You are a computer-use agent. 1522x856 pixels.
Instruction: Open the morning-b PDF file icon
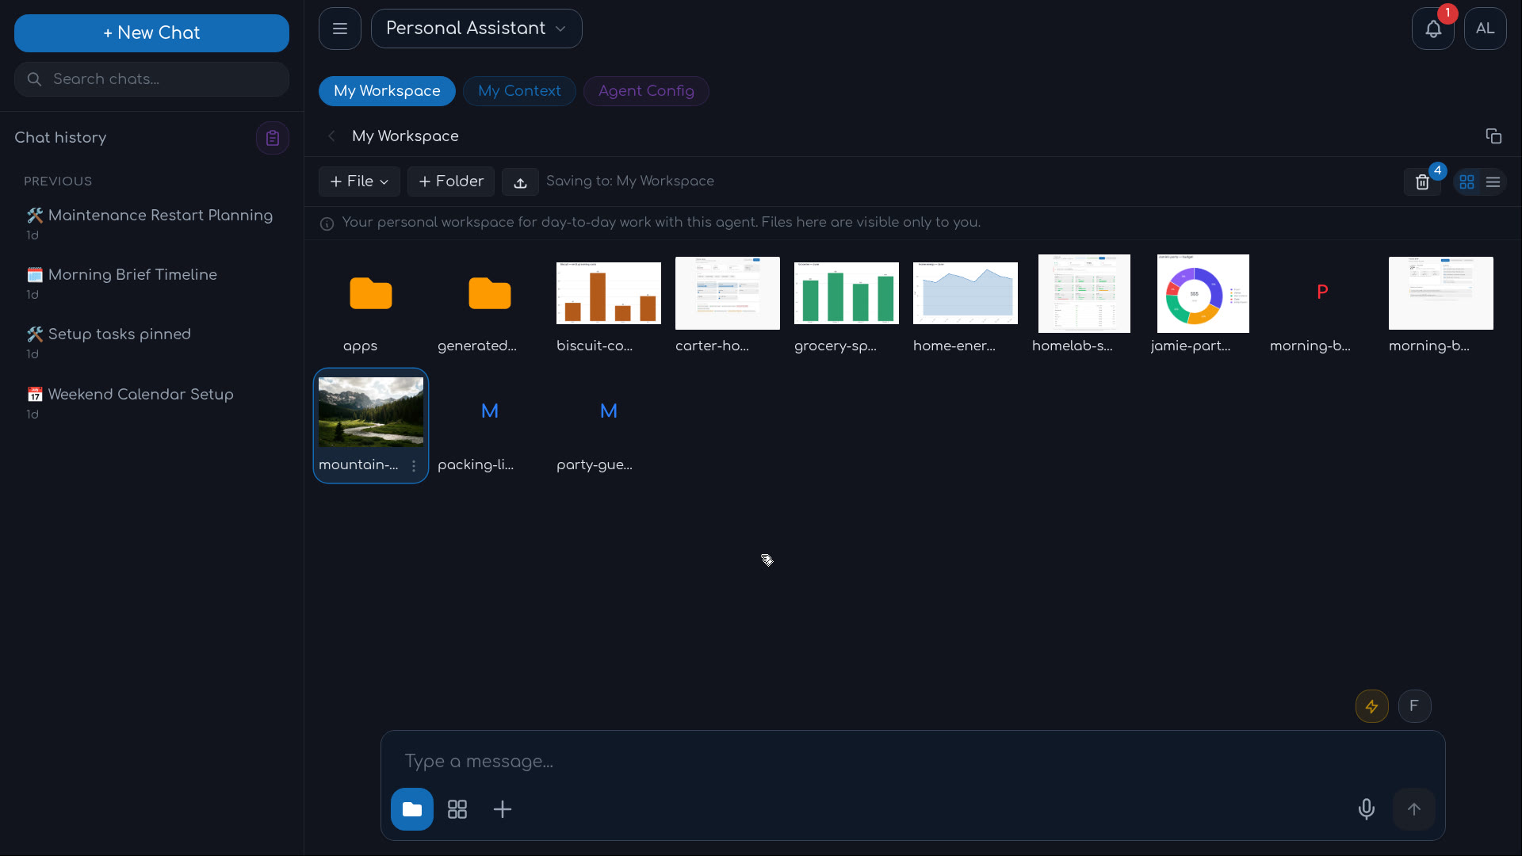tap(1322, 292)
